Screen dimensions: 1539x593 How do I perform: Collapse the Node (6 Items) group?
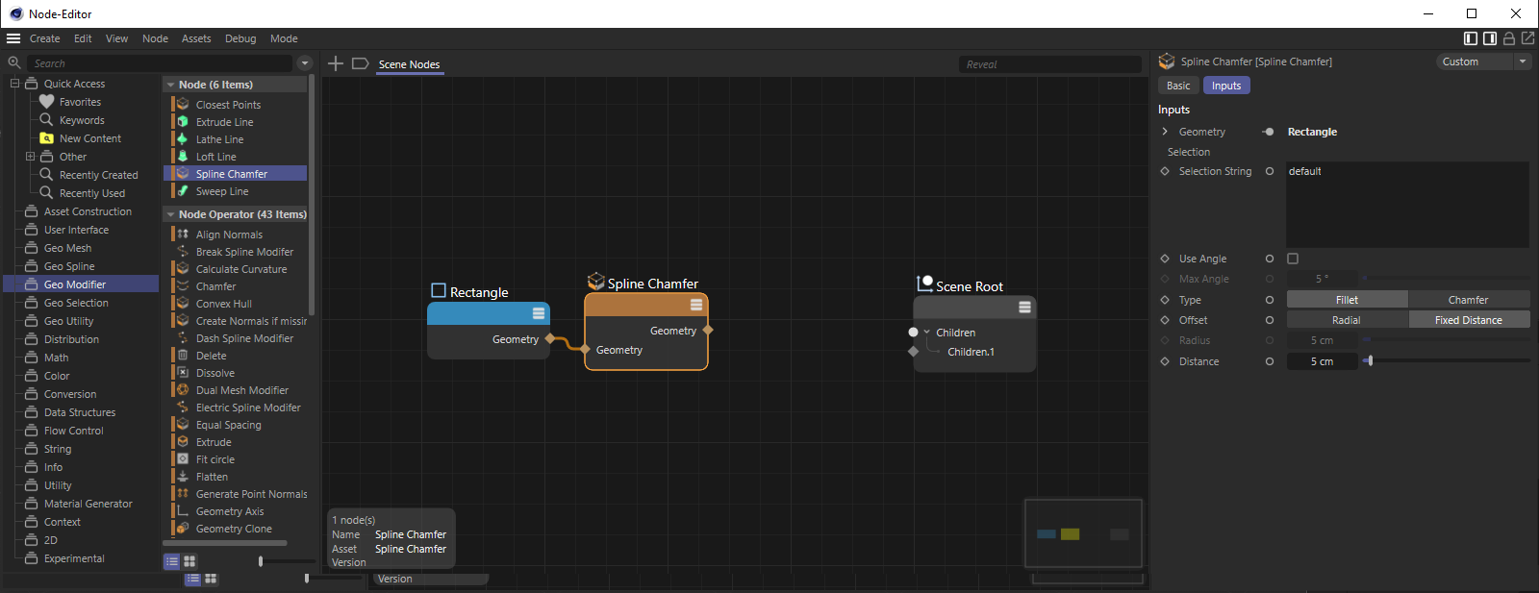pos(170,85)
